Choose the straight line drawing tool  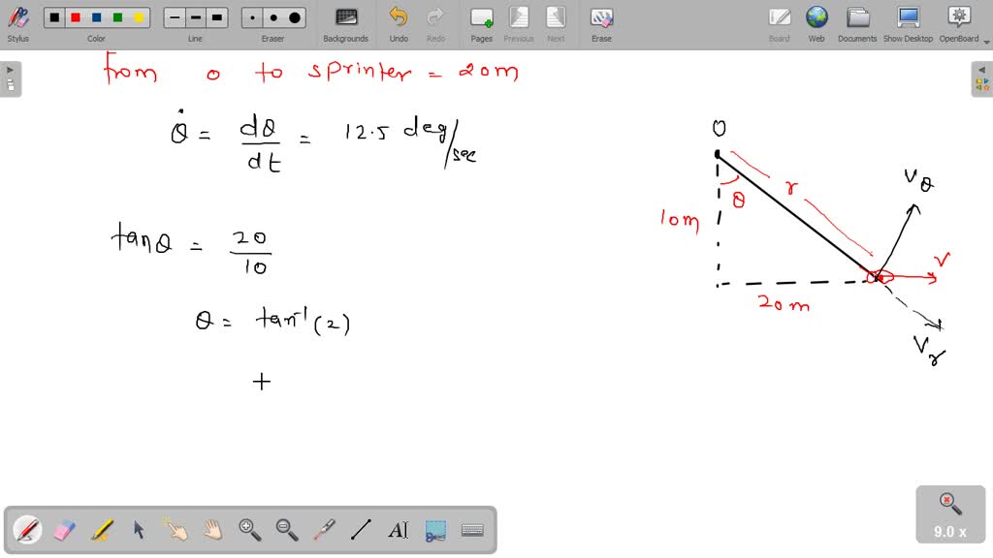(x=361, y=530)
